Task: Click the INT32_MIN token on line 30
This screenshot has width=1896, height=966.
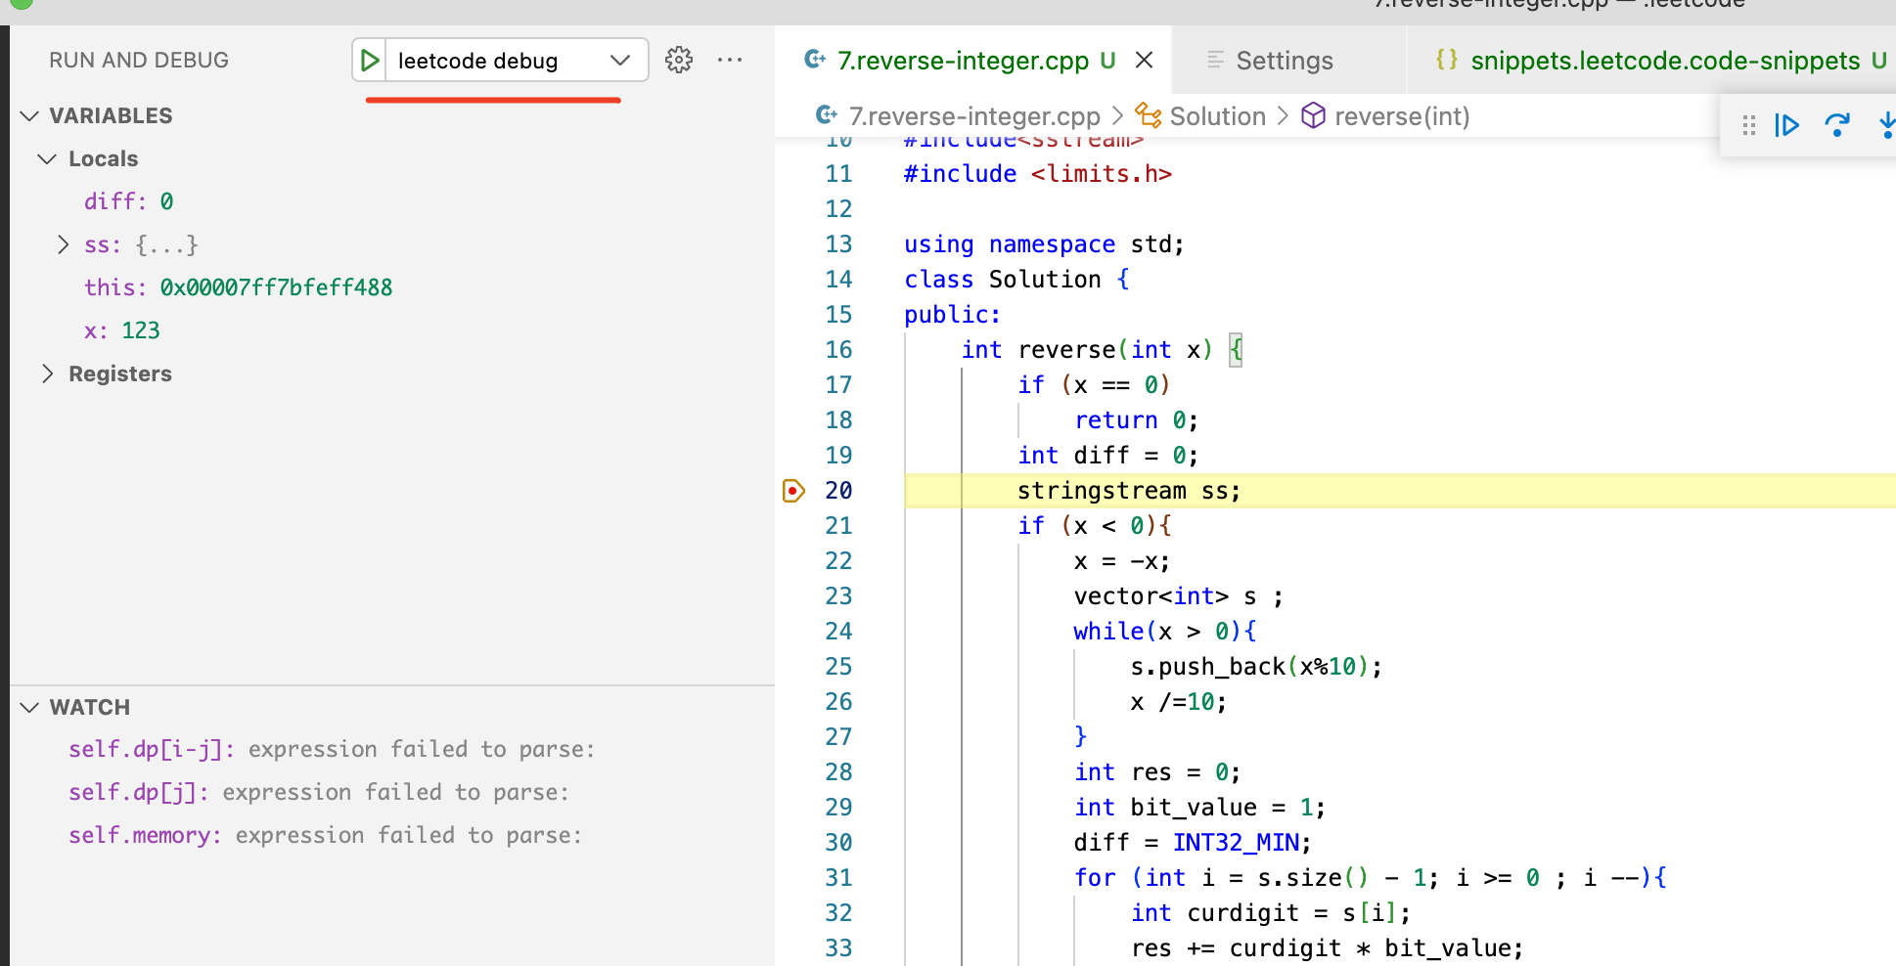Action: coord(1236,843)
